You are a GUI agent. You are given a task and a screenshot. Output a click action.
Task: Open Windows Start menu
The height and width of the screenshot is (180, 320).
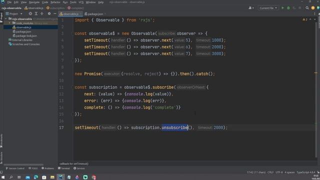[x=3, y=177]
